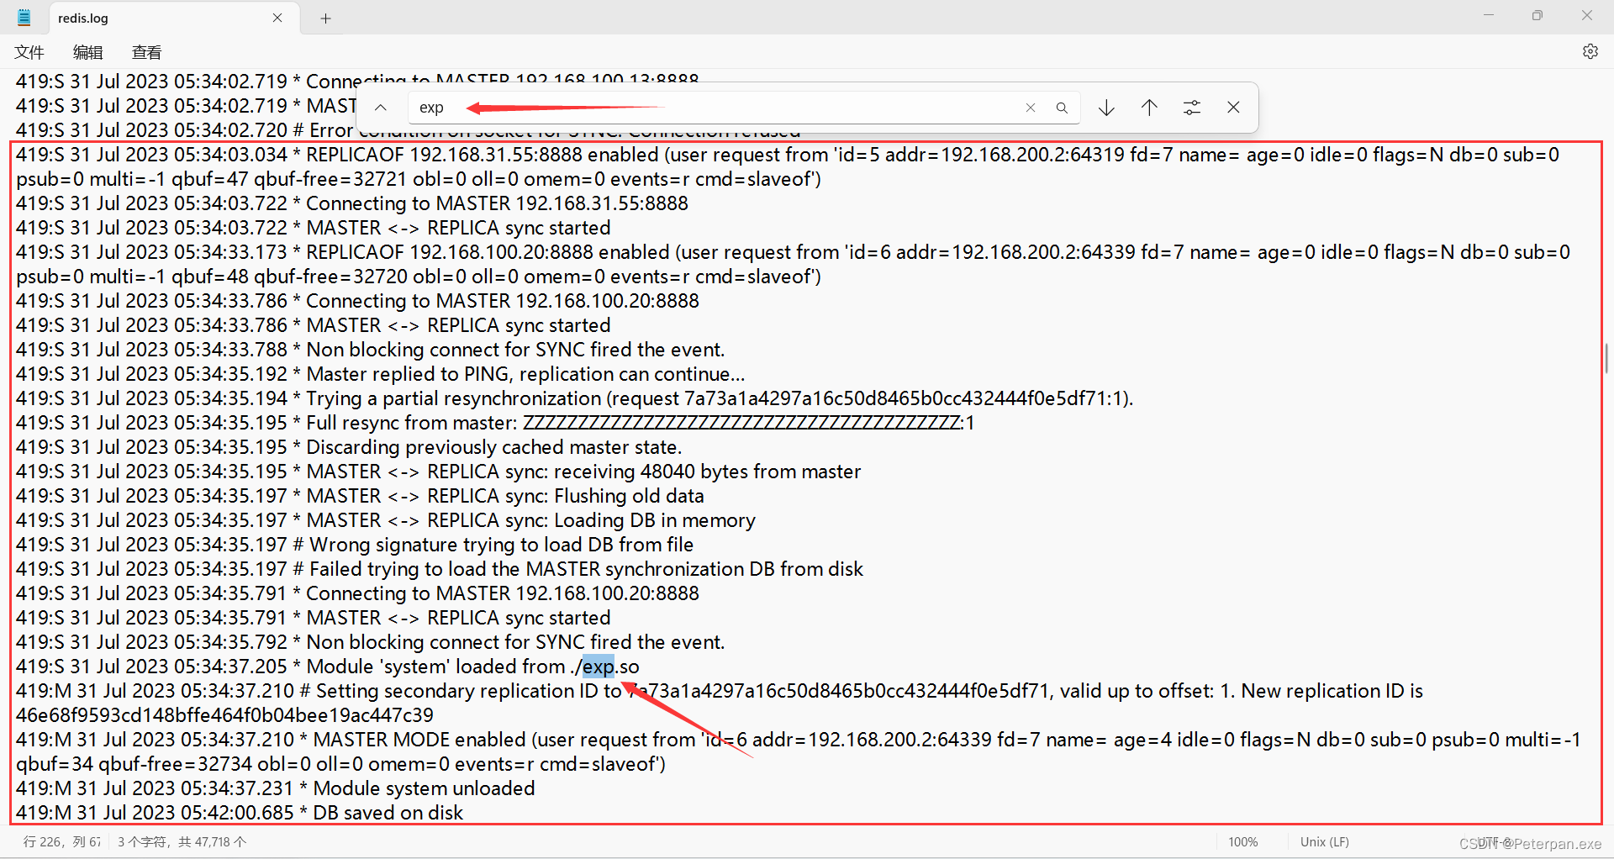Open the 编辑 (Edit) menu
1614x859 pixels.
[88, 52]
